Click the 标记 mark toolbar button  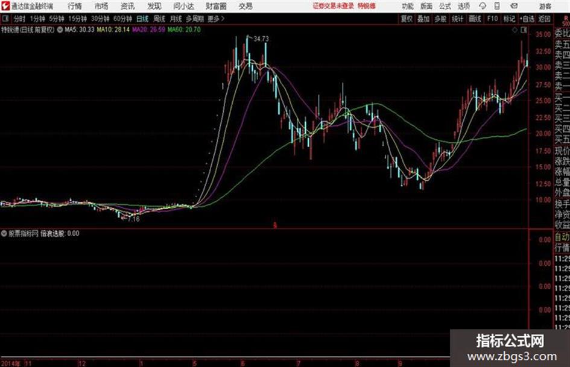click(509, 19)
